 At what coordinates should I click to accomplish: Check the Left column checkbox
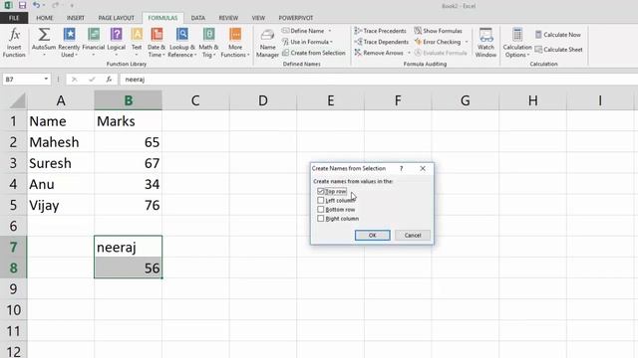point(321,201)
